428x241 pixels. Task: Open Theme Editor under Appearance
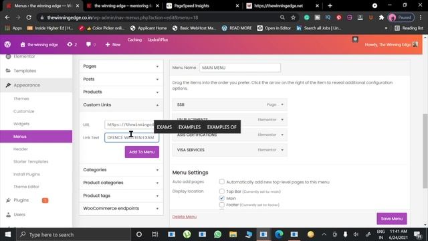tap(27, 187)
